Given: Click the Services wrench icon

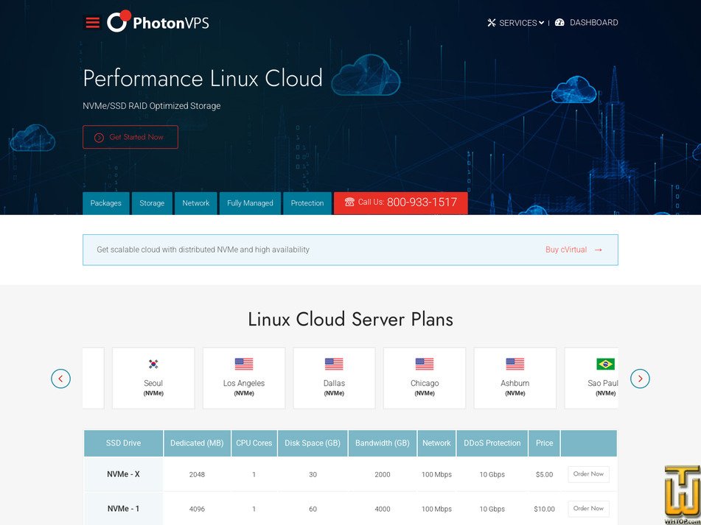Looking at the screenshot, I should (x=492, y=23).
